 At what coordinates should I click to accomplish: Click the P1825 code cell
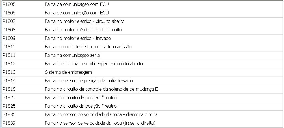point(9,106)
